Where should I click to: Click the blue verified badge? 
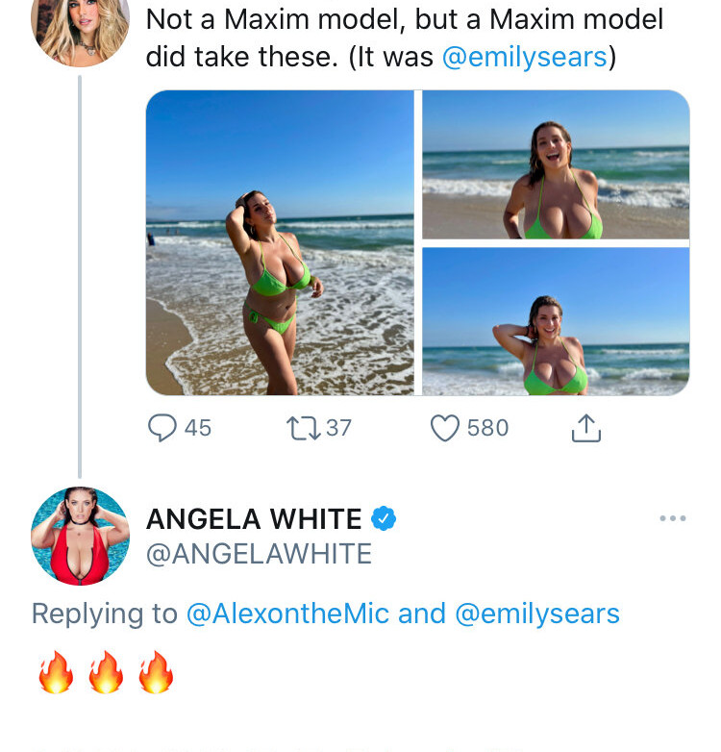[x=384, y=518]
